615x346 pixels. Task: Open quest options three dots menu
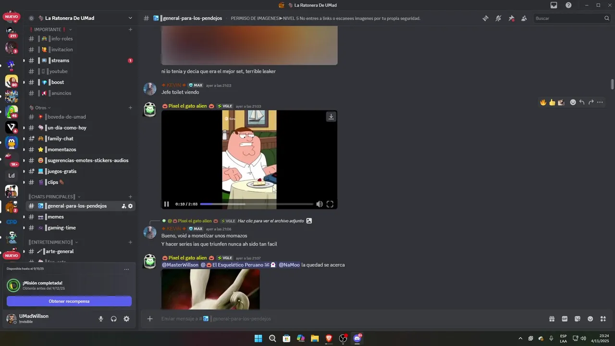[126, 269]
